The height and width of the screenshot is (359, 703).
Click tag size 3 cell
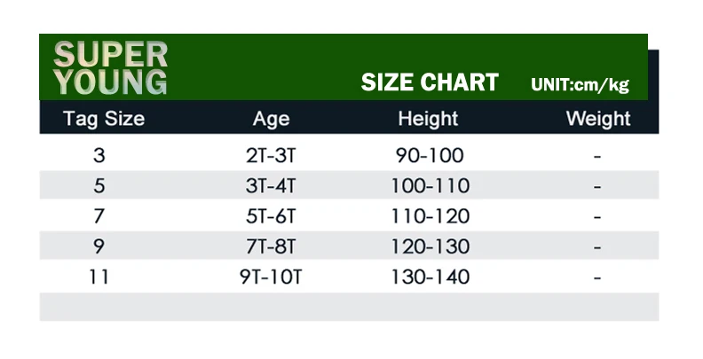point(99,156)
